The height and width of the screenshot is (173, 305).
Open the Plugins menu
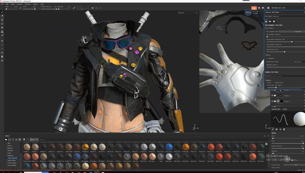click(35, 4)
